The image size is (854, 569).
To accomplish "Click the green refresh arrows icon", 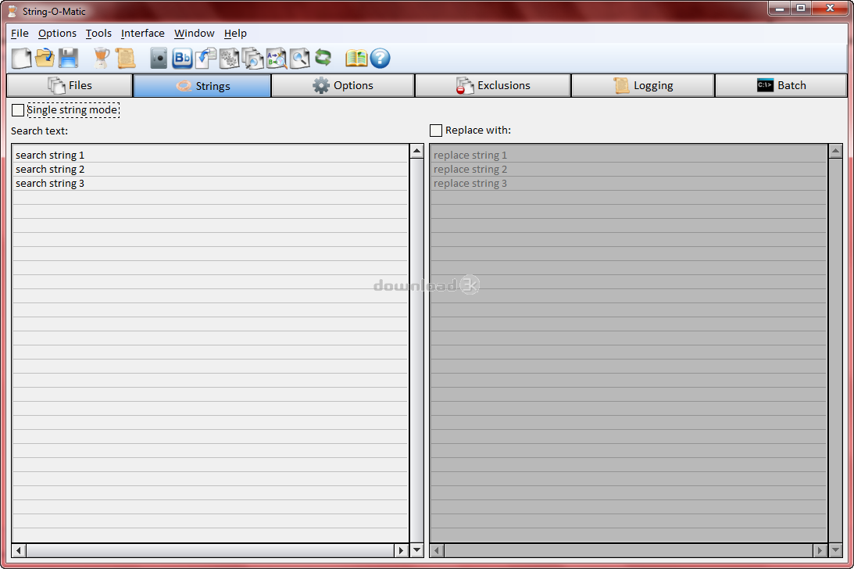I will point(323,58).
